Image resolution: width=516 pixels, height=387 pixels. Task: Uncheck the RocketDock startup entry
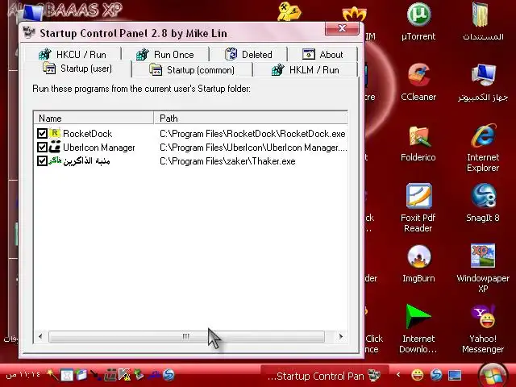[42, 133]
